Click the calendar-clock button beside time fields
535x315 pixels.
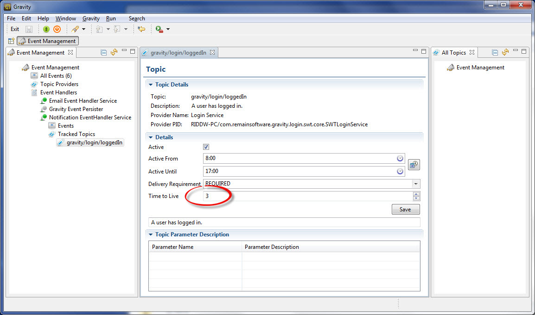414,165
